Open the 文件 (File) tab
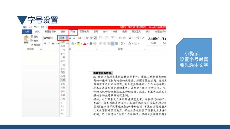 click(x=27, y=32)
